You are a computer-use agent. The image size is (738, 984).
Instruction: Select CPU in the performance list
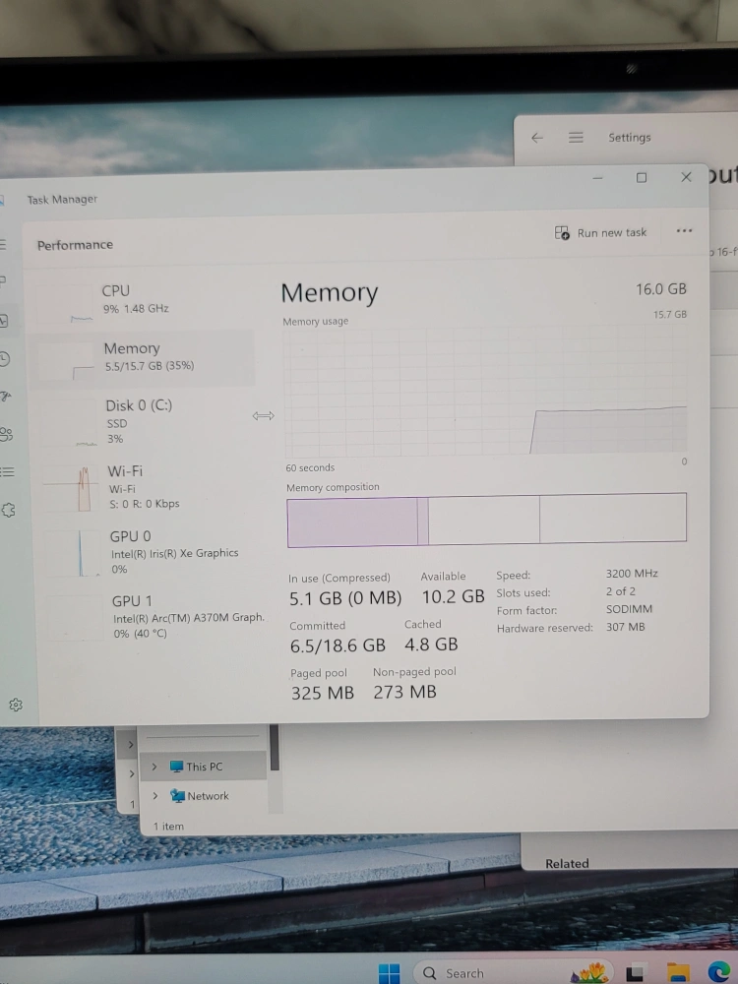(x=135, y=298)
